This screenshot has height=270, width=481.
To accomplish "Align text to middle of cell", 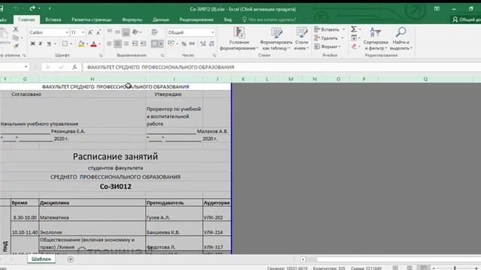I will (x=117, y=31).
